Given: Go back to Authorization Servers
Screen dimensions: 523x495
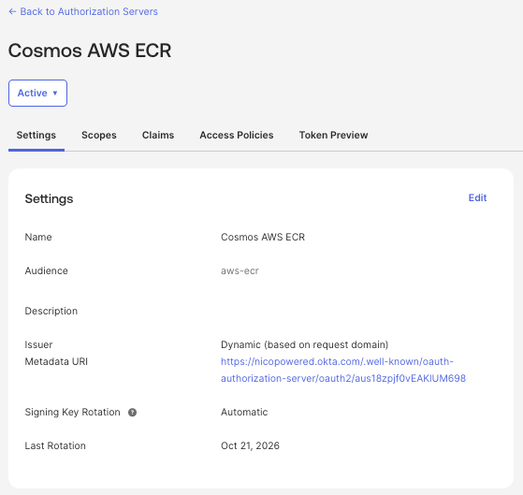Looking at the screenshot, I should click(x=83, y=11).
